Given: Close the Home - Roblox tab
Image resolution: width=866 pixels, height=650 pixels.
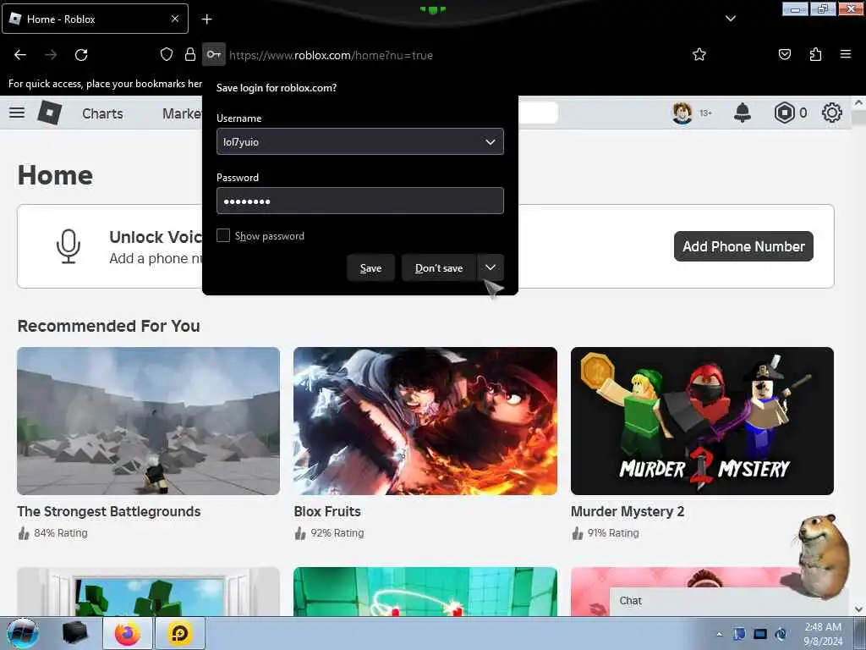Looking at the screenshot, I should (x=174, y=19).
